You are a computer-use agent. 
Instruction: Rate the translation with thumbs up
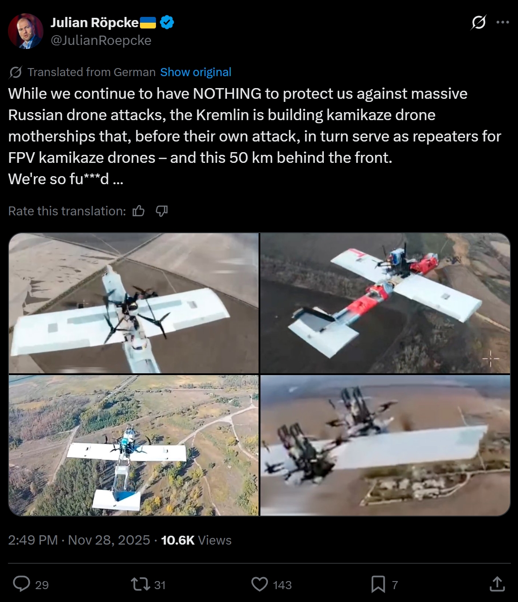(x=139, y=211)
